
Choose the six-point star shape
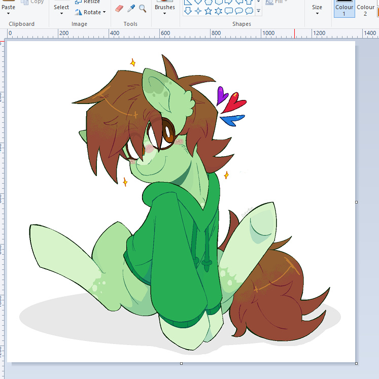point(218,11)
